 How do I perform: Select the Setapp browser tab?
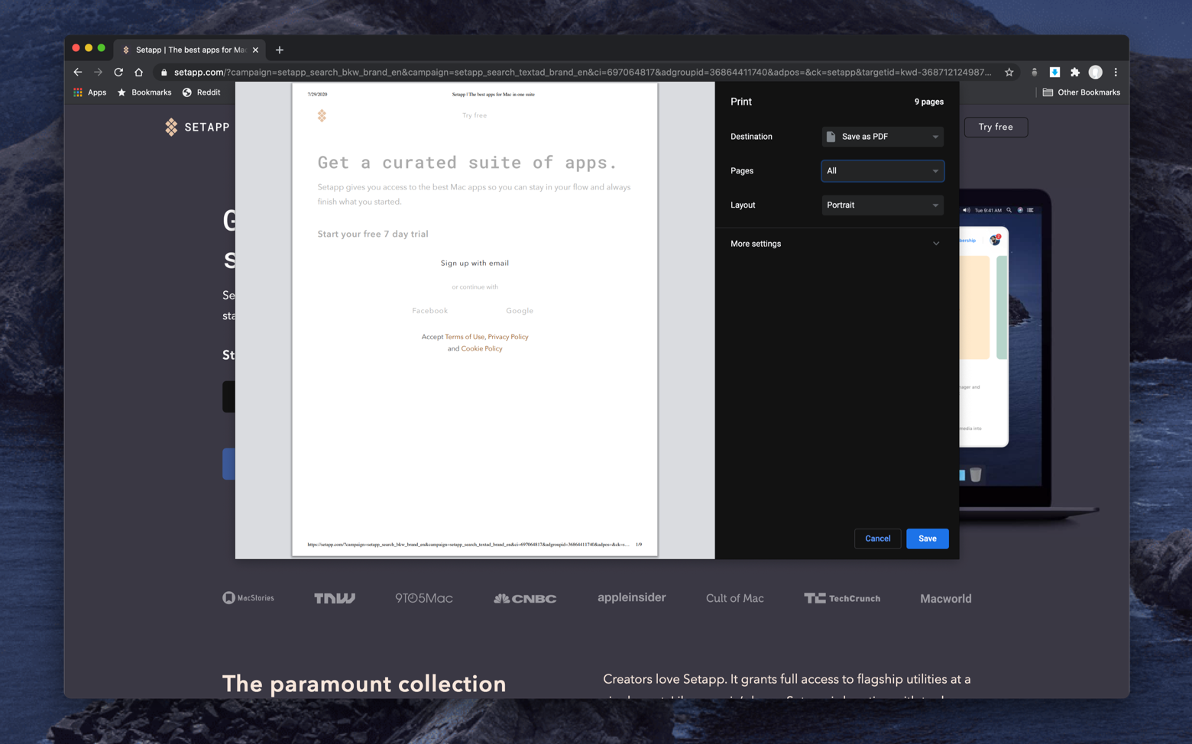[x=189, y=50]
